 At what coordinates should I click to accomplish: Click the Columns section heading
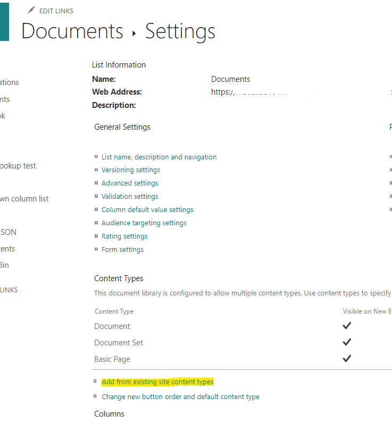pos(109,414)
